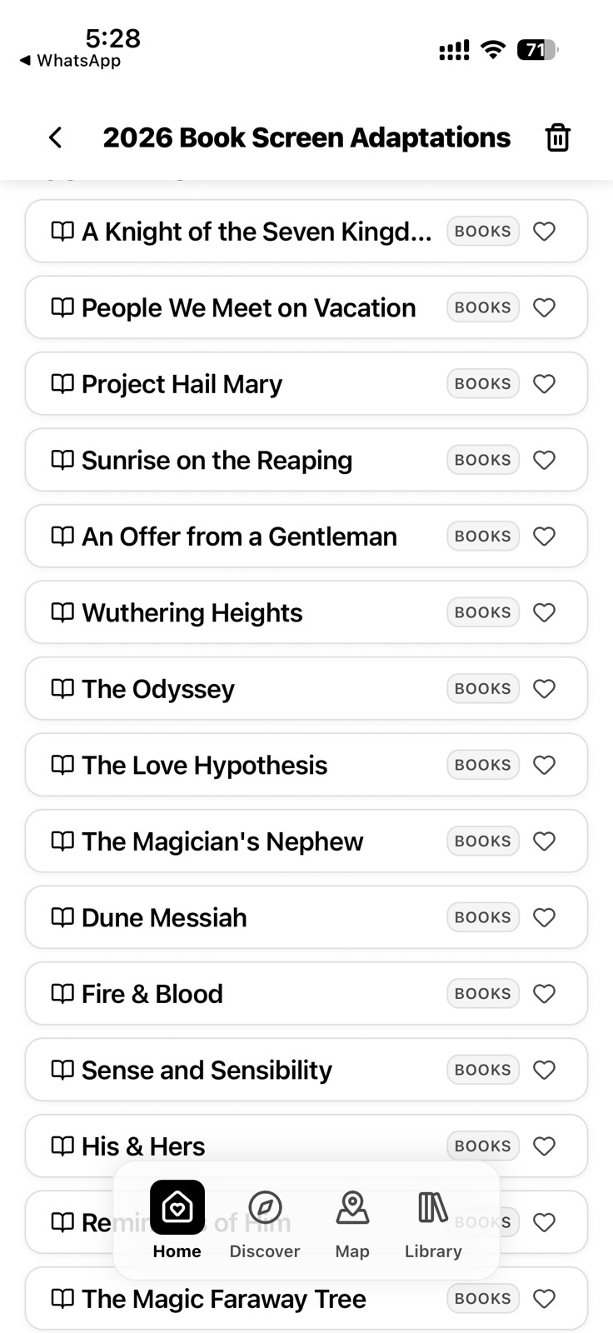Image resolution: width=613 pixels, height=1333 pixels.
Task: Tap BOOKS tag on People We Meet on Vacation
Action: click(x=482, y=307)
